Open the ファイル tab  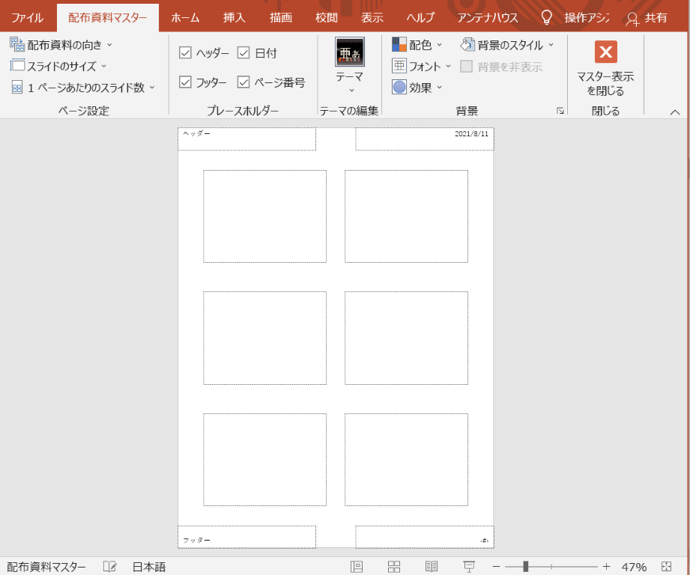(x=27, y=17)
